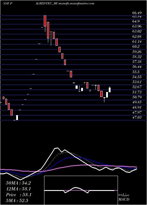The width and height of the screenshot is (147, 205).
Task: Click the 62.08 price axis label
Action: pyautogui.click(x=137, y=37)
